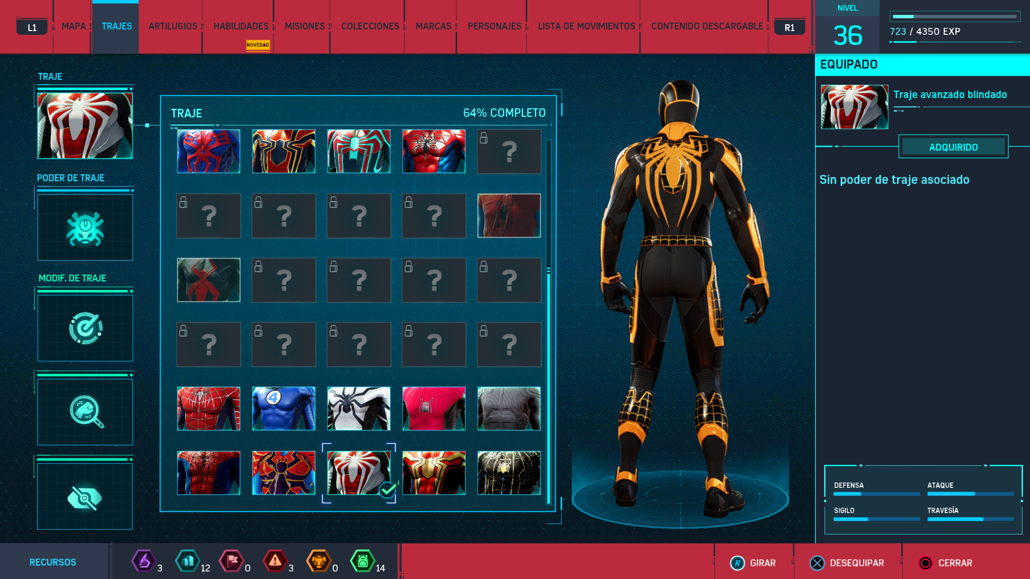Switch to the TRAJES tab
The image size is (1030, 579).
(116, 26)
